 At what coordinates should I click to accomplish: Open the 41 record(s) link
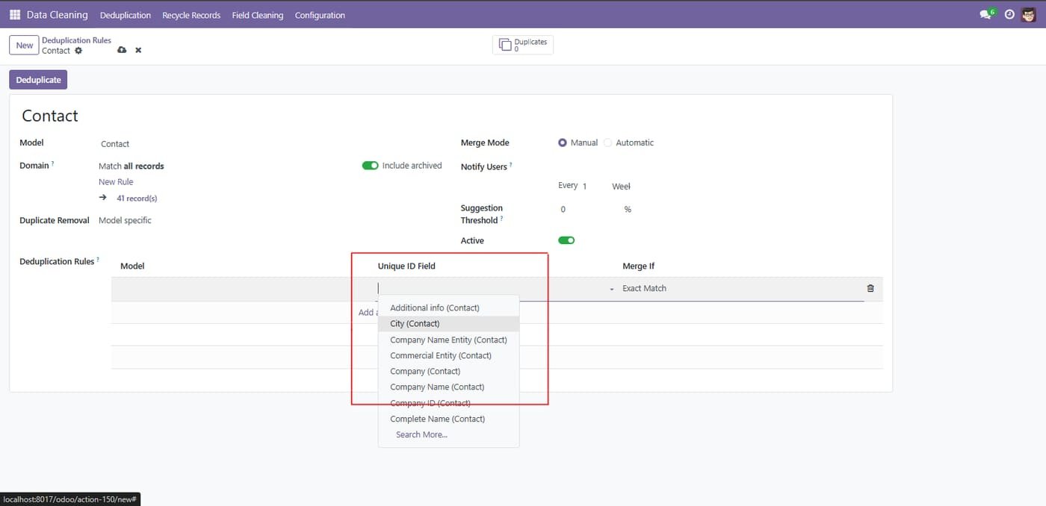(x=137, y=199)
